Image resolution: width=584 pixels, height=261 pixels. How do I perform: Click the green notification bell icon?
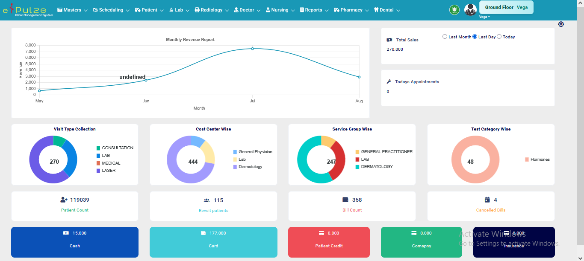point(454,10)
